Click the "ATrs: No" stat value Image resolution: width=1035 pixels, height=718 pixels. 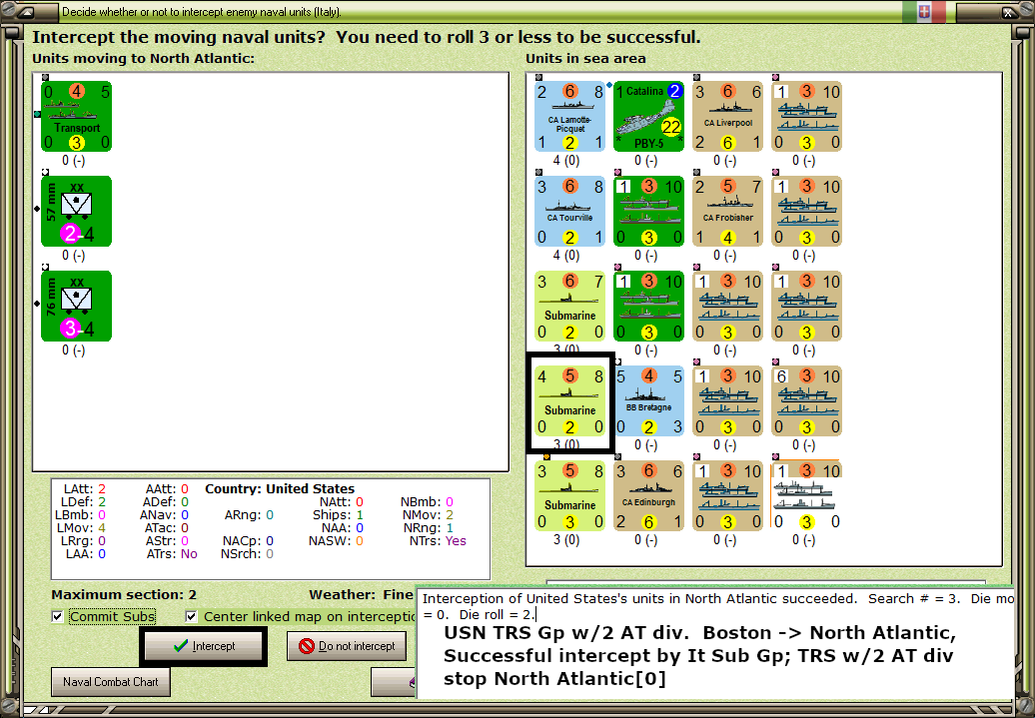tap(172, 554)
